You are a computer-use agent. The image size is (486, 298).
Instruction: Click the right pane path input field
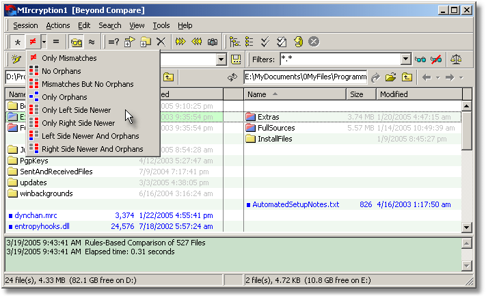coord(306,77)
